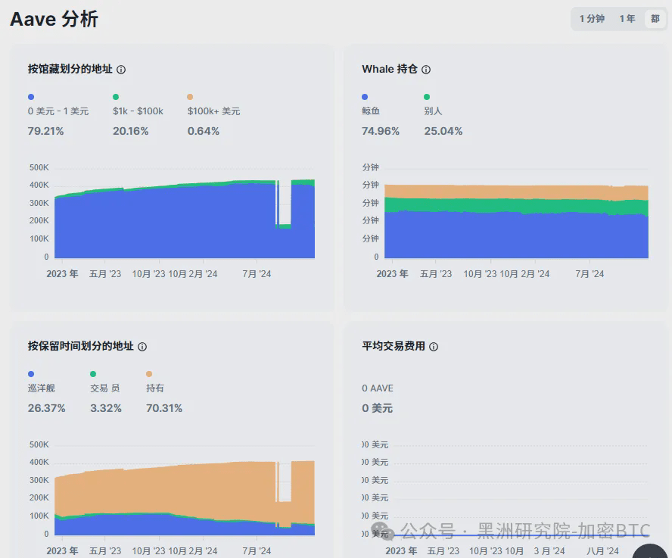
Task: Click green legend dot for $1k - $100k
Action: click(116, 97)
